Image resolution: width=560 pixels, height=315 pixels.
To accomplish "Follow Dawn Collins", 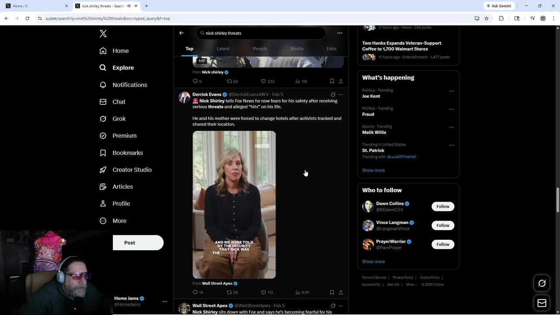I will pos(443,206).
